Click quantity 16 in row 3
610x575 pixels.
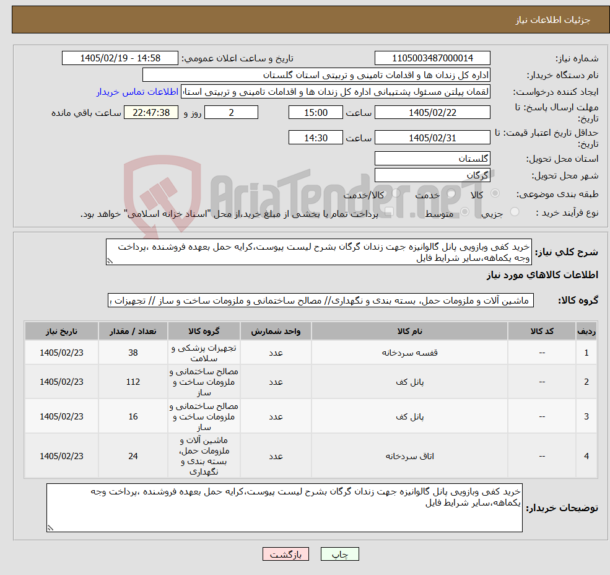click(133, 416)
